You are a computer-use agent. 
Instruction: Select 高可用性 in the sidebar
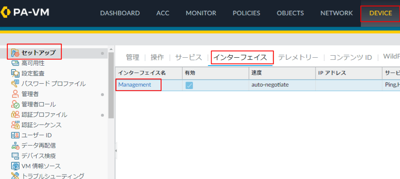coord(33,63)
